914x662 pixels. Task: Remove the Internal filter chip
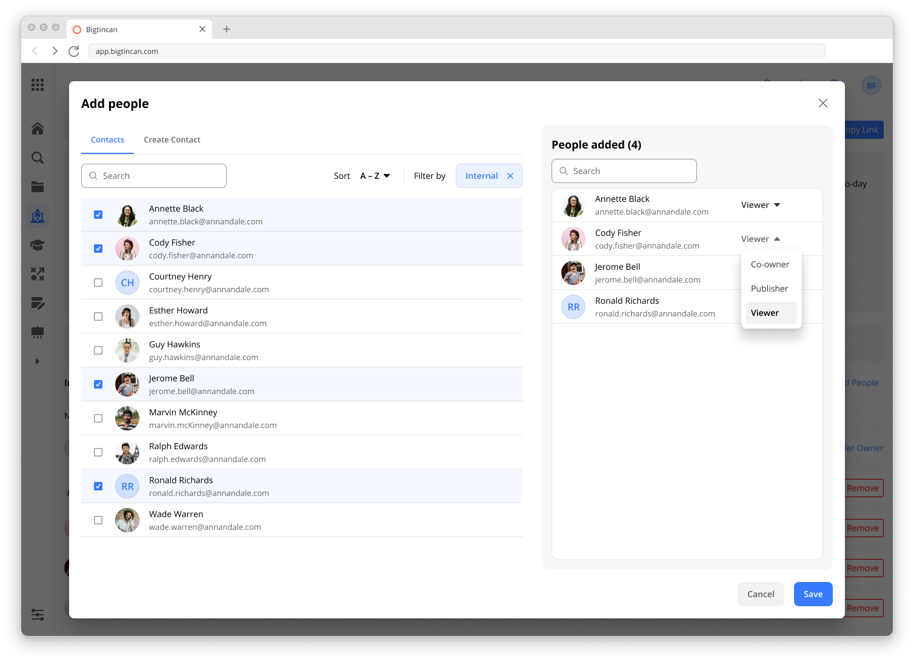point(510,176)
